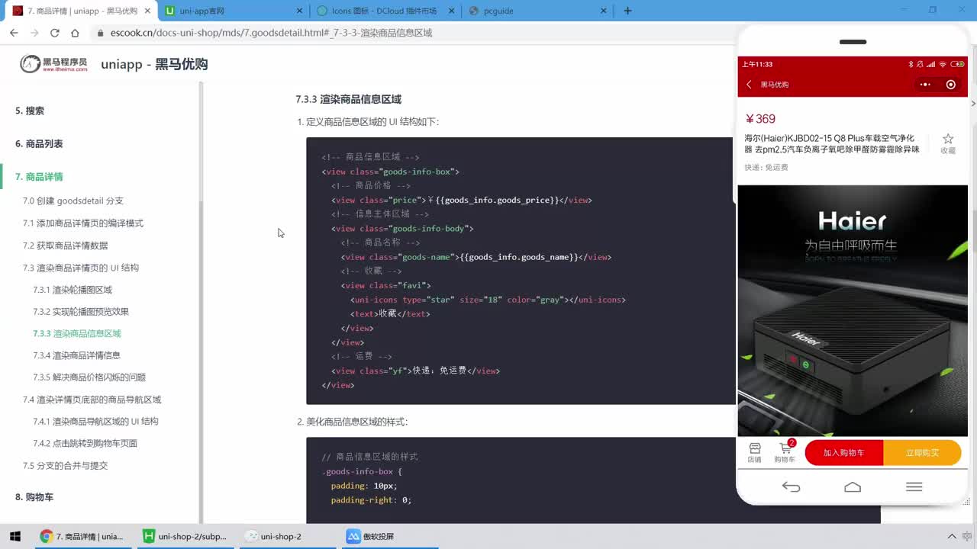977x549 pixels.
Task: Tap the Android back navigation icon
Action: tap(792, 487)
